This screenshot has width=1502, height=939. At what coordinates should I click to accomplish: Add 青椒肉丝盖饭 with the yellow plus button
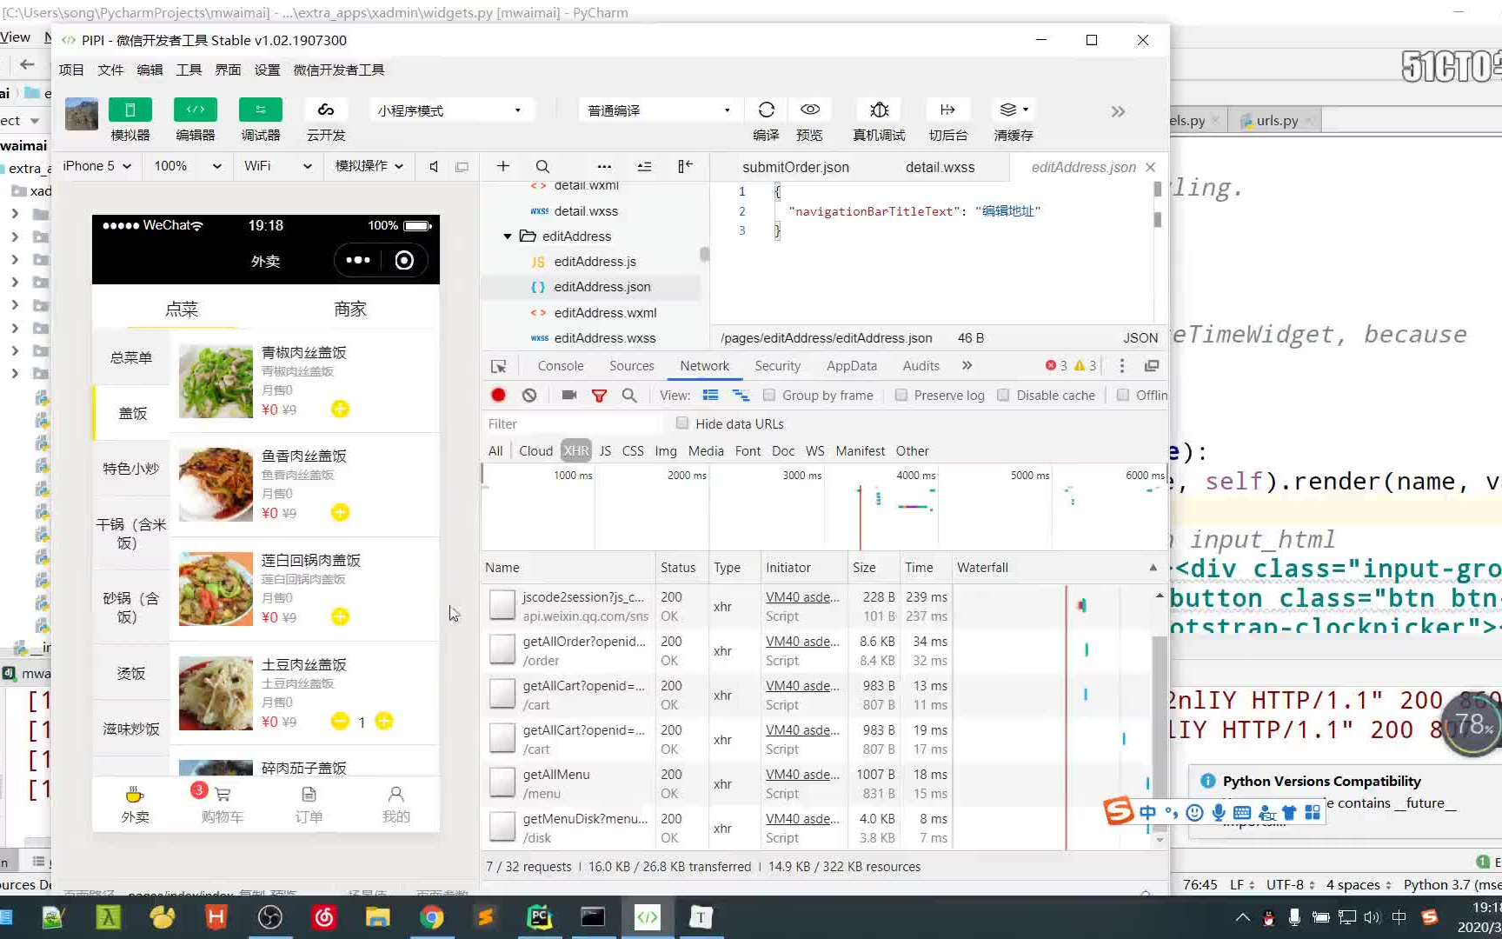pyautogui.click(x=339, y=409)
